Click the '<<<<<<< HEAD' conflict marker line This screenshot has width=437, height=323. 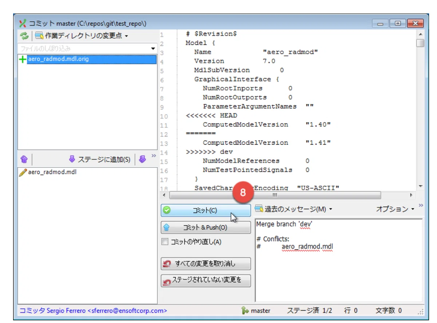click(211, 115)
